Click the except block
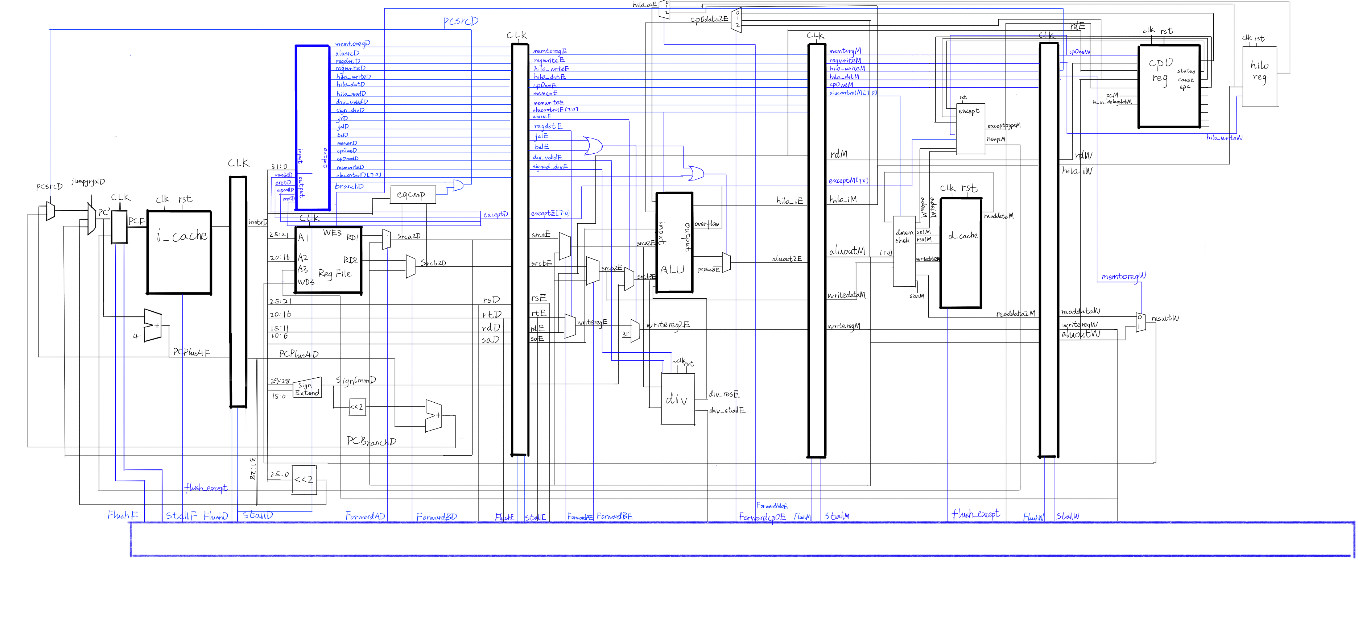Viewport: 1358px width, 618px height. [x=970, y=129]
